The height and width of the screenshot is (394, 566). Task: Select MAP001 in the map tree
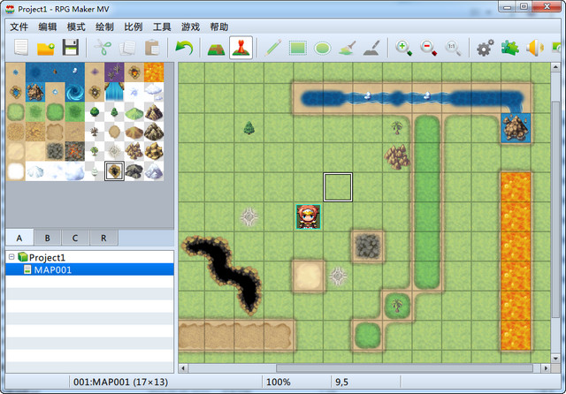(52, 269)
